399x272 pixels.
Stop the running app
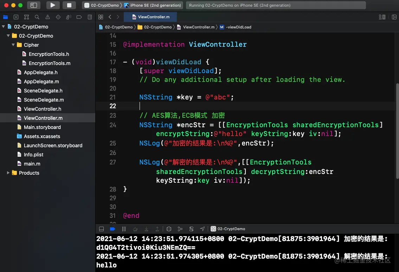69,5
